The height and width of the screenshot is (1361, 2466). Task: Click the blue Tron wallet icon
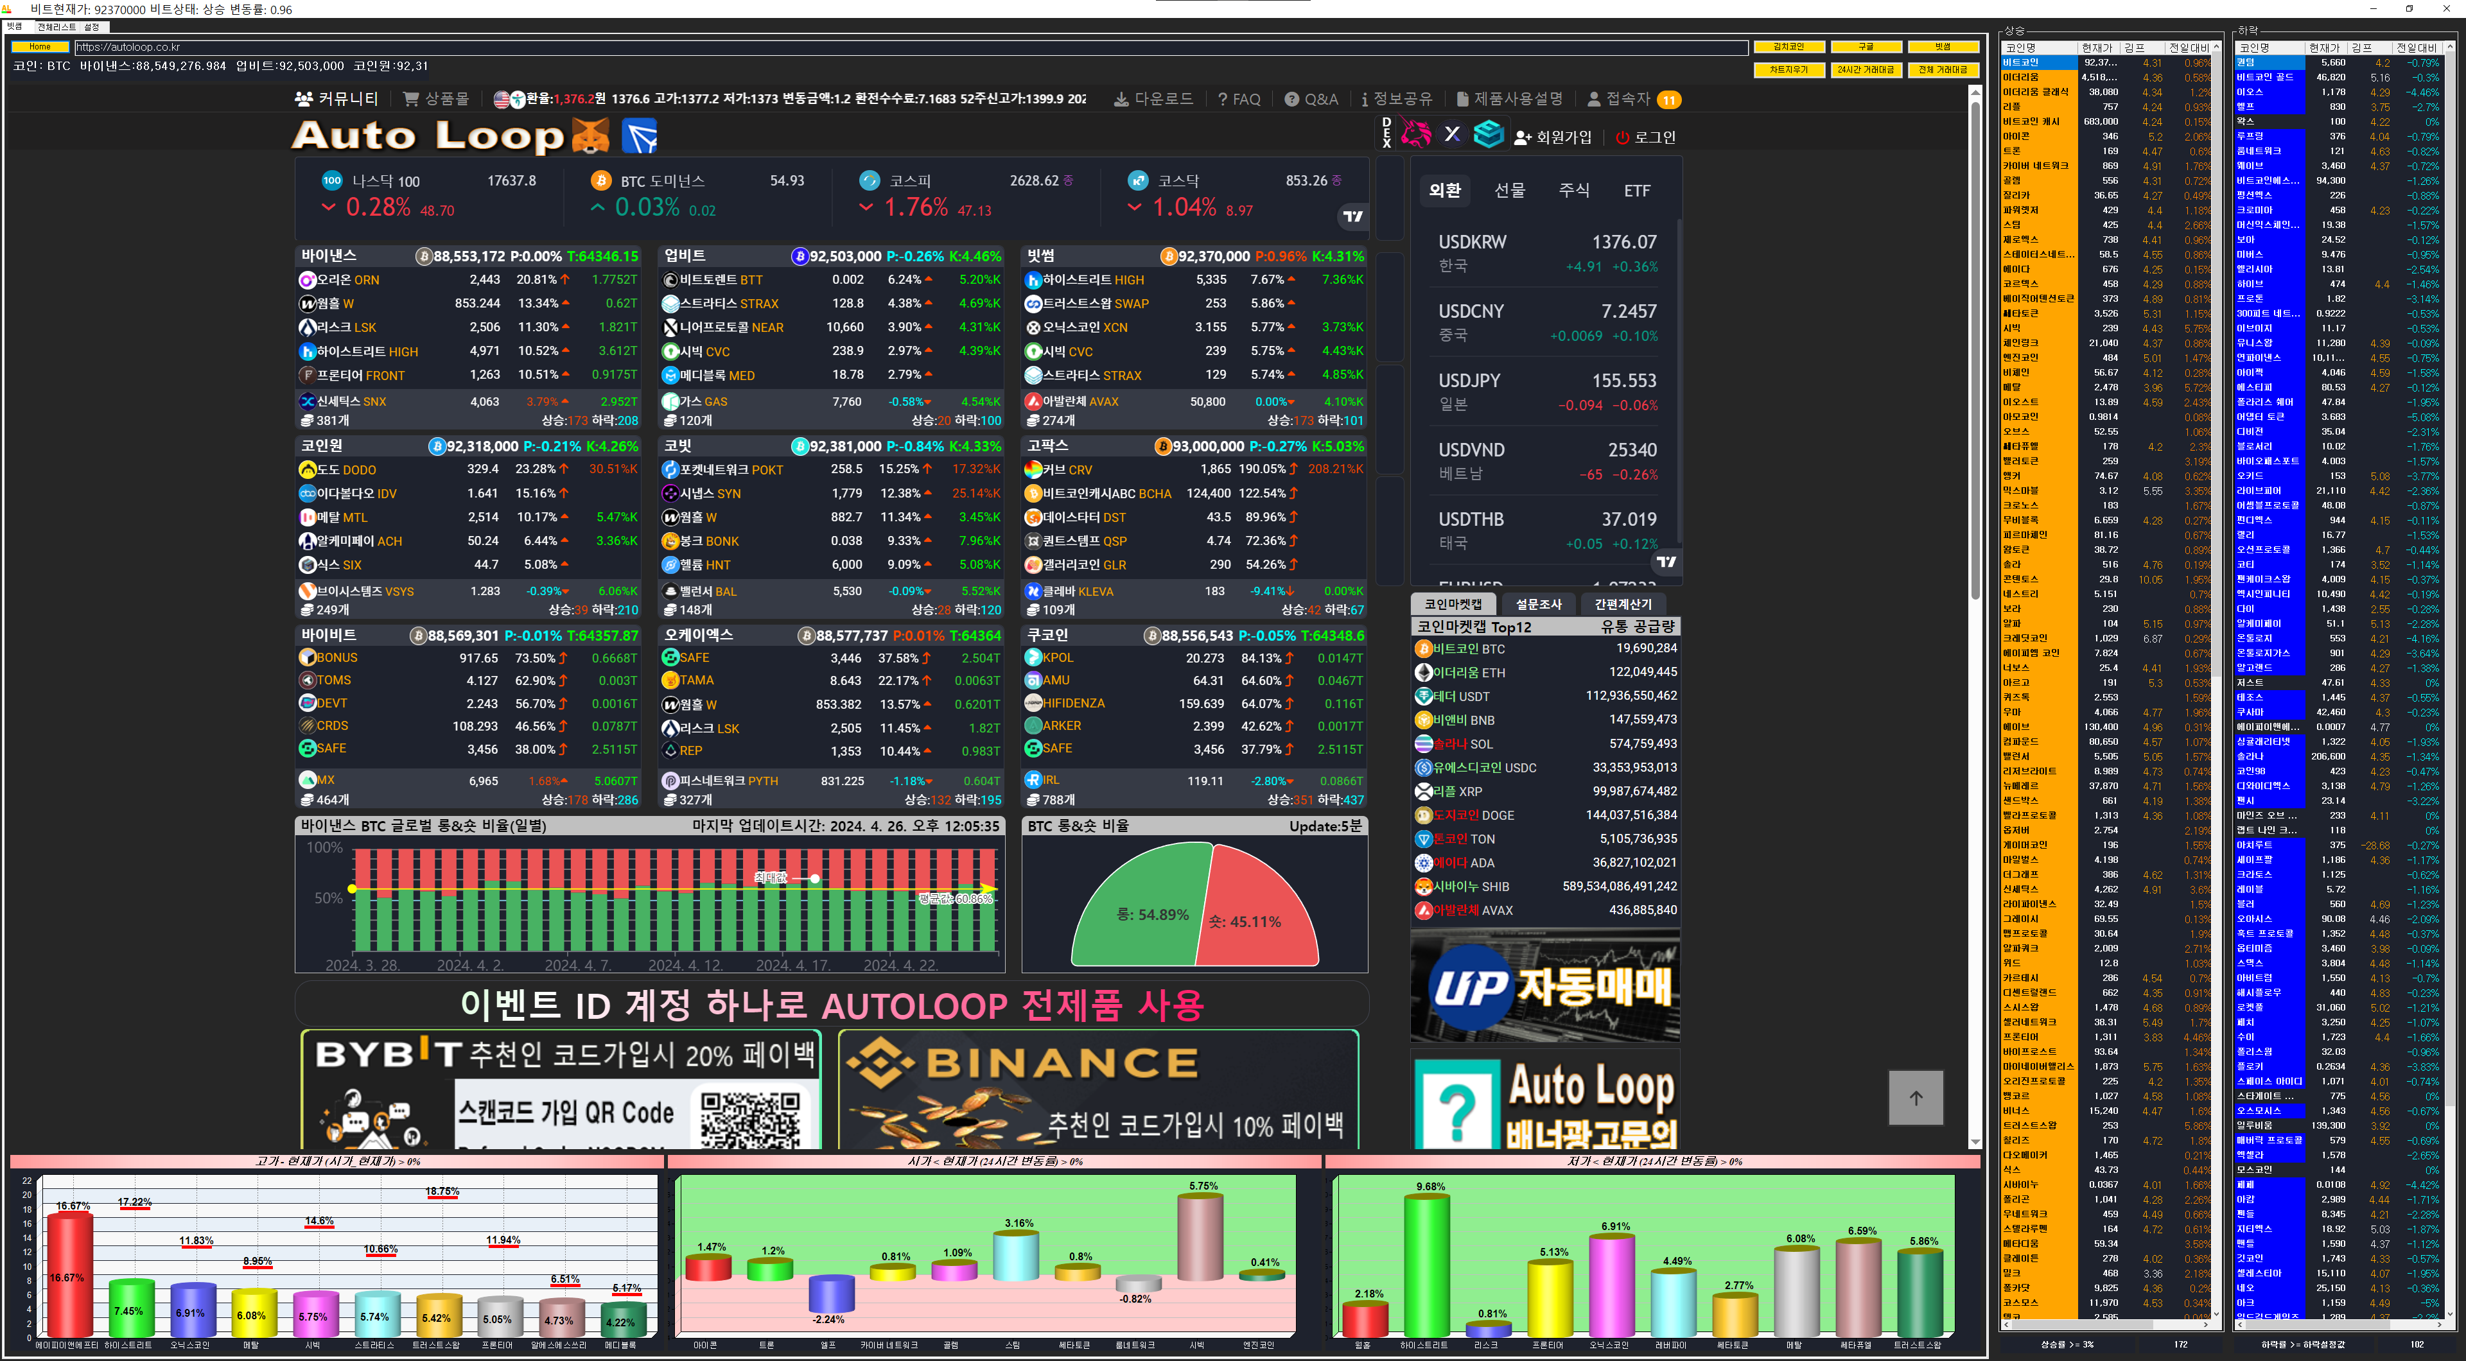[x=640, y=136]
